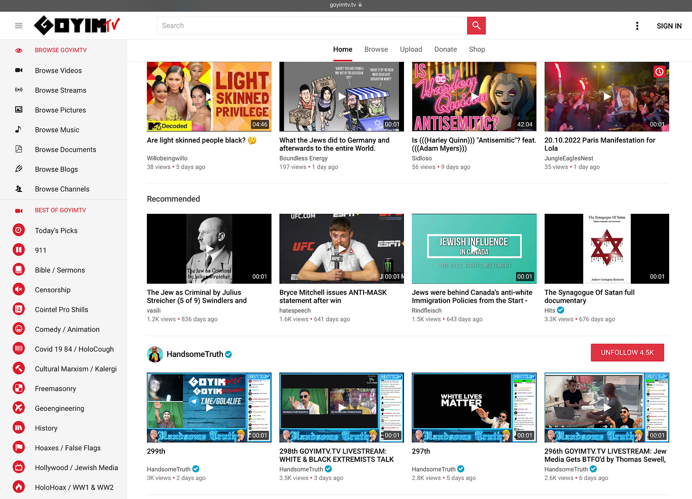Click the Browse Channels people icon

[19, 189]
